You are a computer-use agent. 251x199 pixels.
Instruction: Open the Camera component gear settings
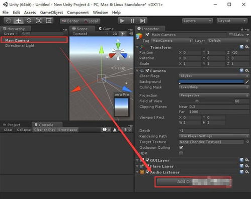(x=247, y=70)
